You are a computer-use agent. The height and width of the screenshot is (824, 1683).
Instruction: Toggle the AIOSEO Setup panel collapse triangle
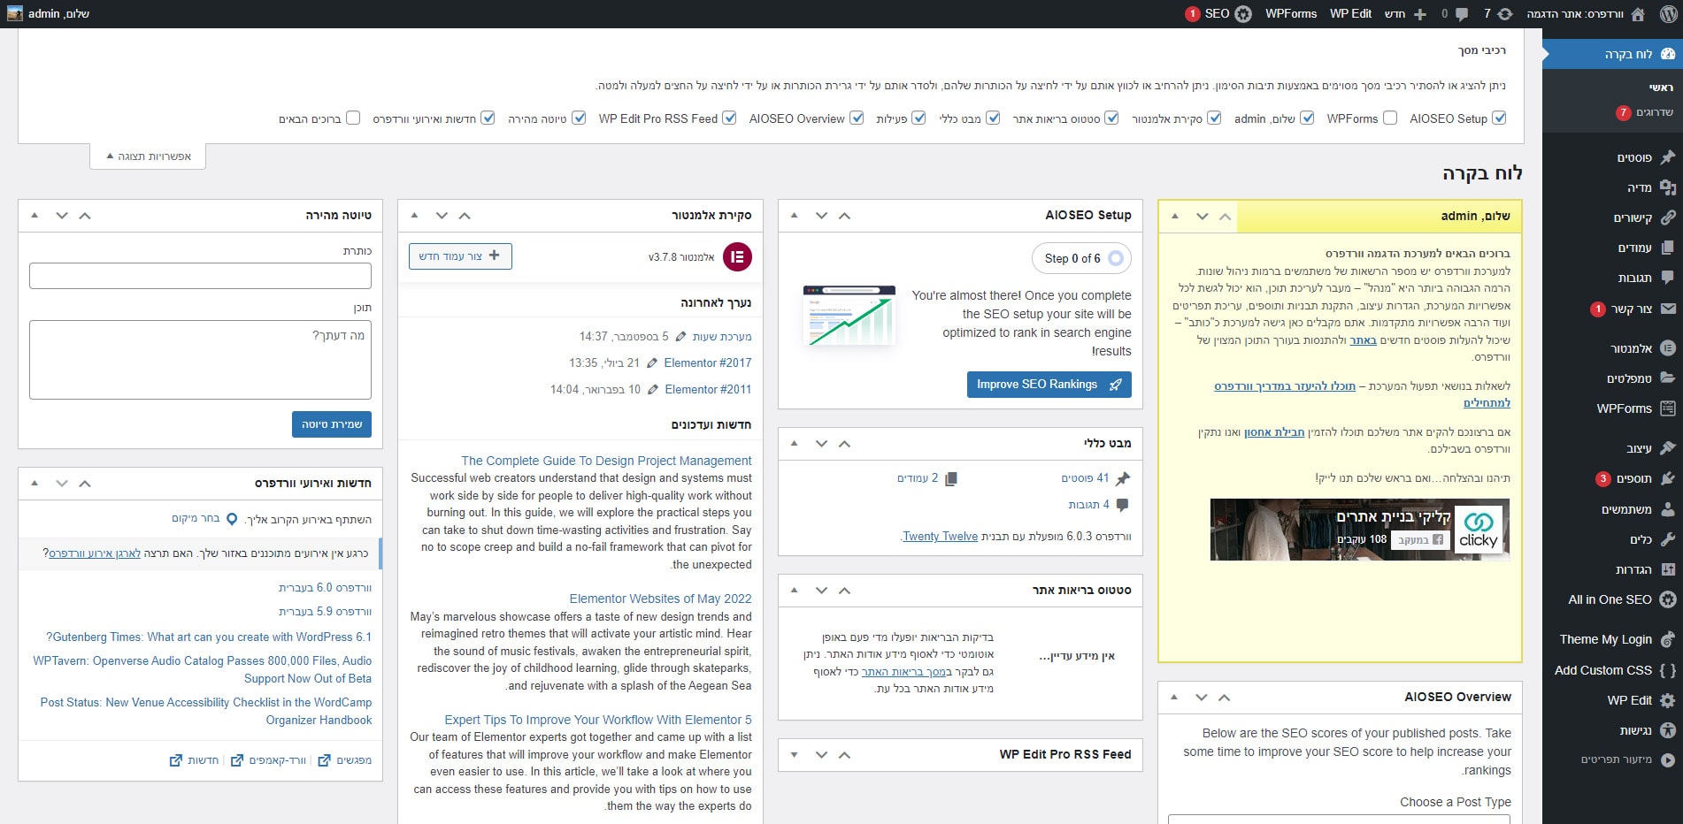click(x=794, y=215)
